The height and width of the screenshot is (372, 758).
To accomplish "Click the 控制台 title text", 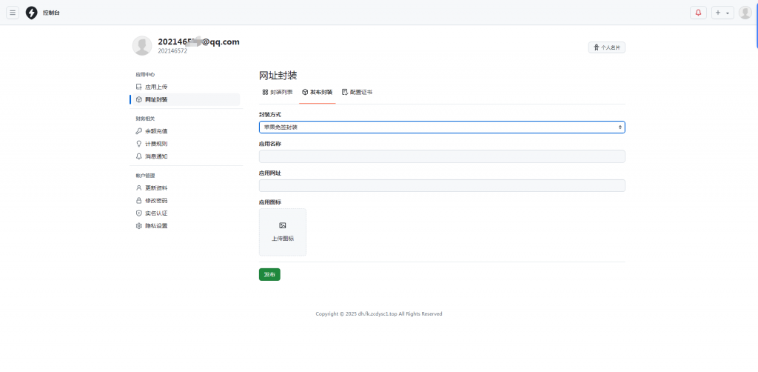I will coord(51,13).
